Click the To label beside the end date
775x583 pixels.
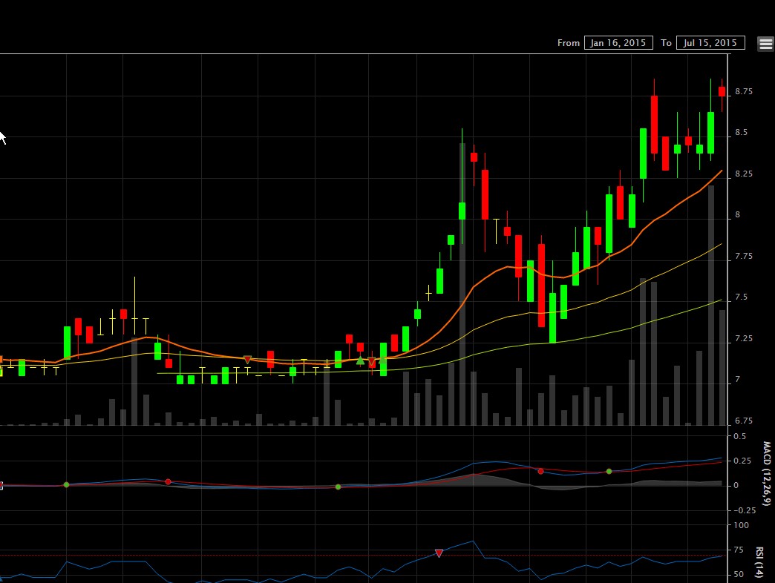pyautogui.click(x=666, y=43)
